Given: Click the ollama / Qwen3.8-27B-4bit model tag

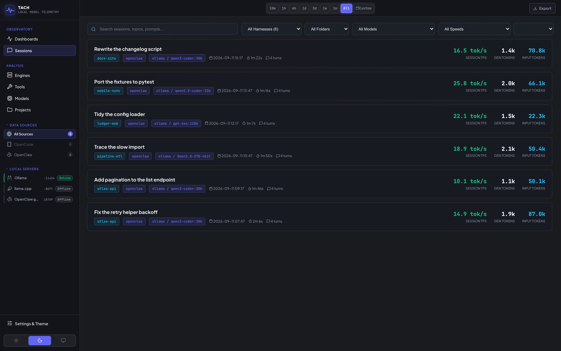Looking at the screenshot, I should click(184, 156).
